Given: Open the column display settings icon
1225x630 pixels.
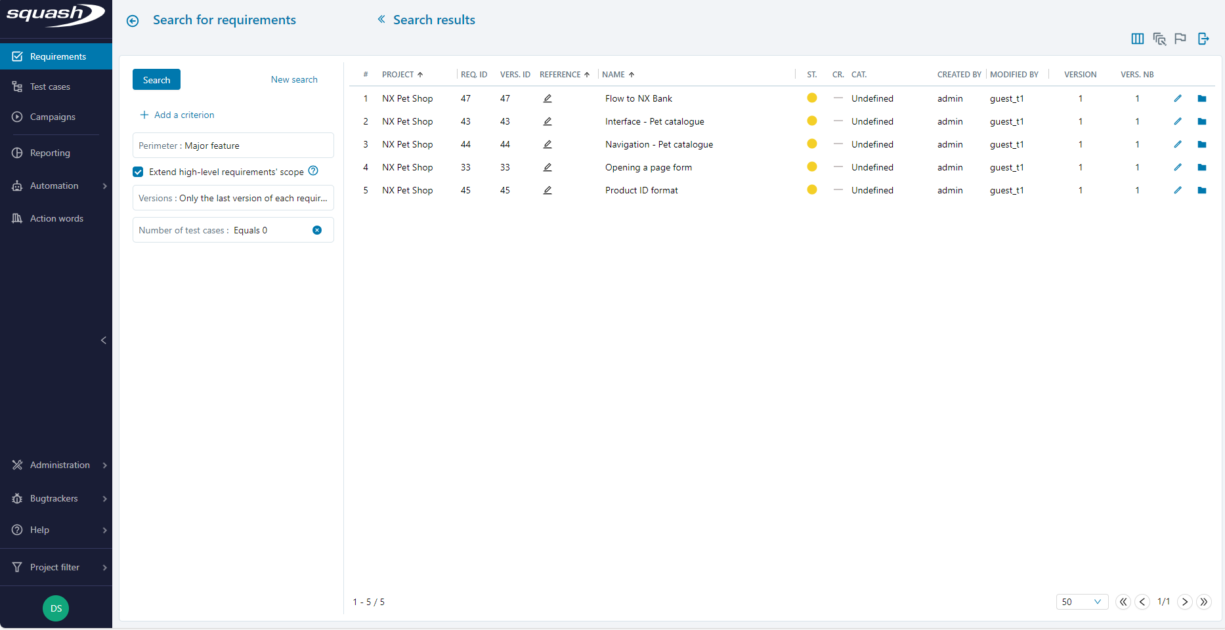Looking at the screenshot, I should pyautogui.click(x=1138, y=39).
